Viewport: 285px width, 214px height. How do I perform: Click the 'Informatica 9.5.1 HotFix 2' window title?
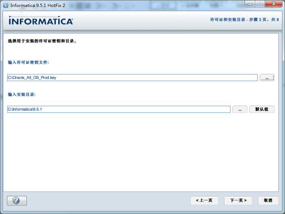[x=38, y=6]
